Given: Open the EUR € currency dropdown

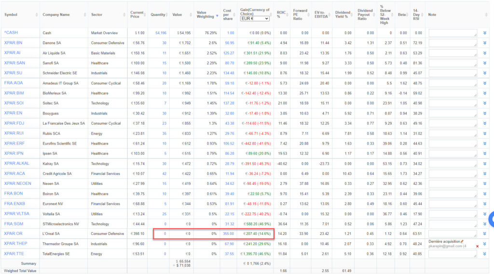Looking at the screenshot, I should click(x=255, y=19).
